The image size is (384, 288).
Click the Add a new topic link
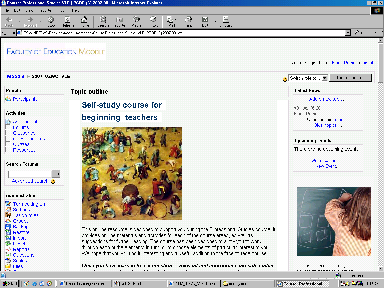(328, 99)
